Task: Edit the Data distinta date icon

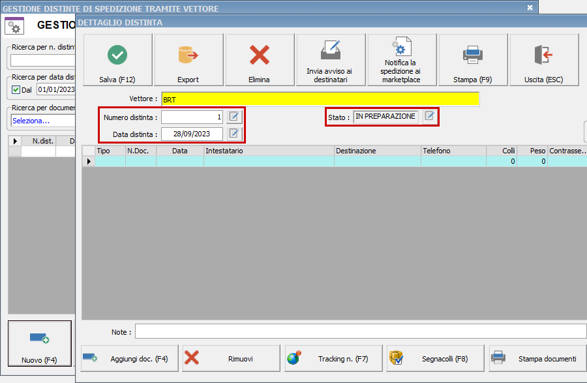Action: [234, 134]
